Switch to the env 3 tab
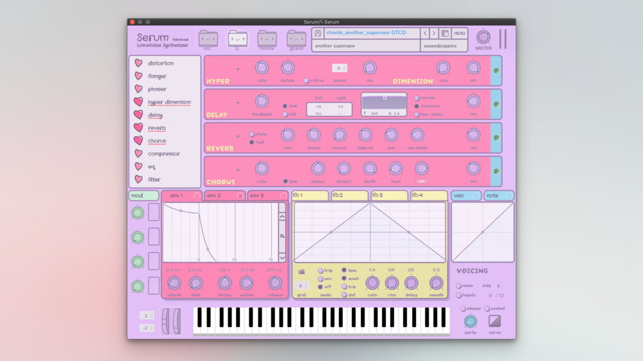The width and height of the screenshot is (643, 361). coord(268,196)
